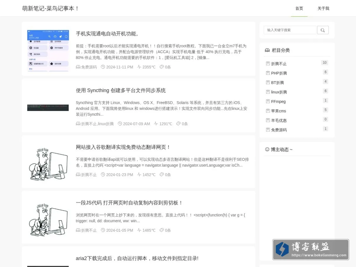Click cartoon thumbnail of JS代码 post
The image size is (356, 267).
(48, 220)
